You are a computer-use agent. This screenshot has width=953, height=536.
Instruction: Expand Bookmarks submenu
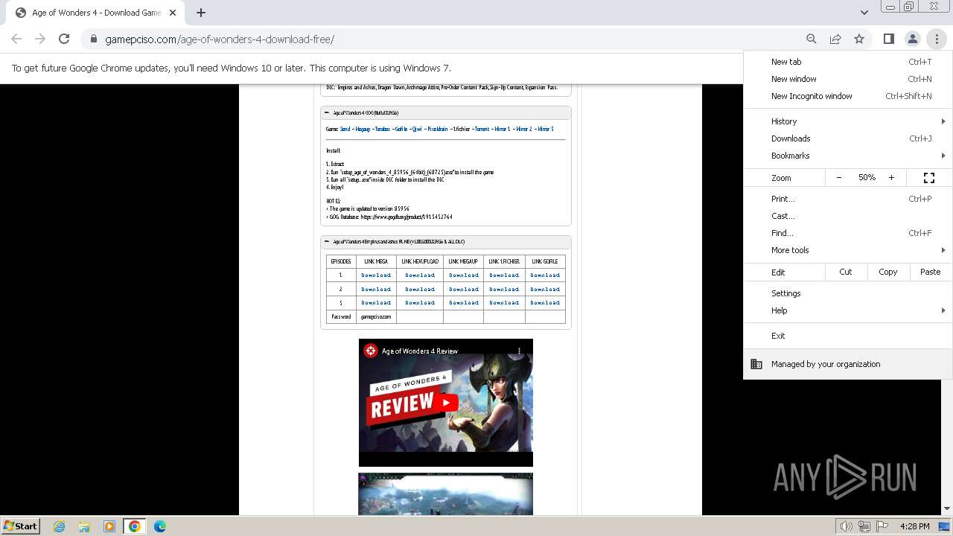[848, 156]
